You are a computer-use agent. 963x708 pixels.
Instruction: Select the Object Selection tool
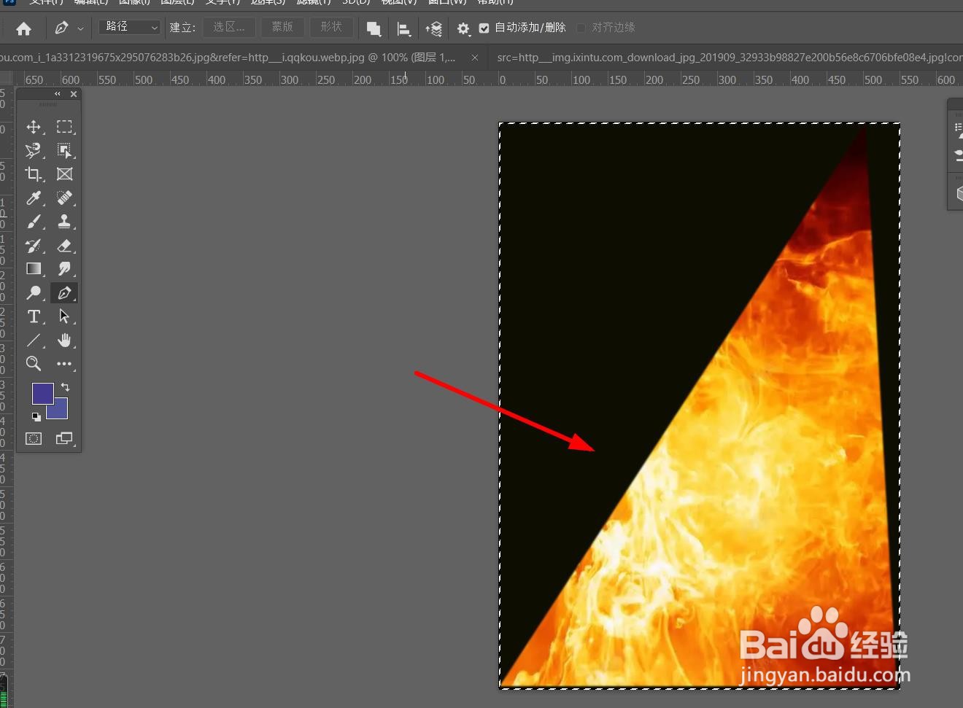click(64, 150)
